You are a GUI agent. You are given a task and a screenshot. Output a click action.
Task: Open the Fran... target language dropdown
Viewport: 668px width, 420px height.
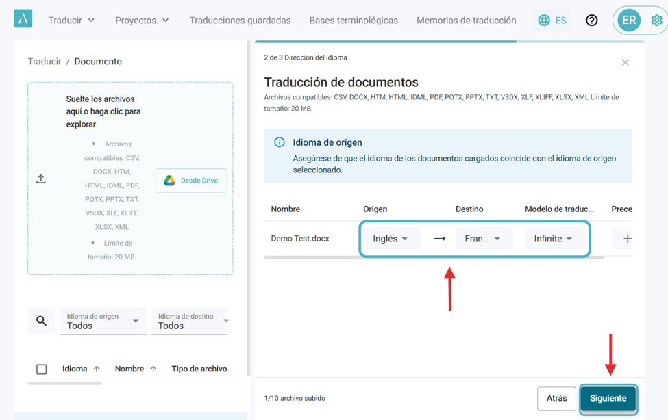click(483, 239)
